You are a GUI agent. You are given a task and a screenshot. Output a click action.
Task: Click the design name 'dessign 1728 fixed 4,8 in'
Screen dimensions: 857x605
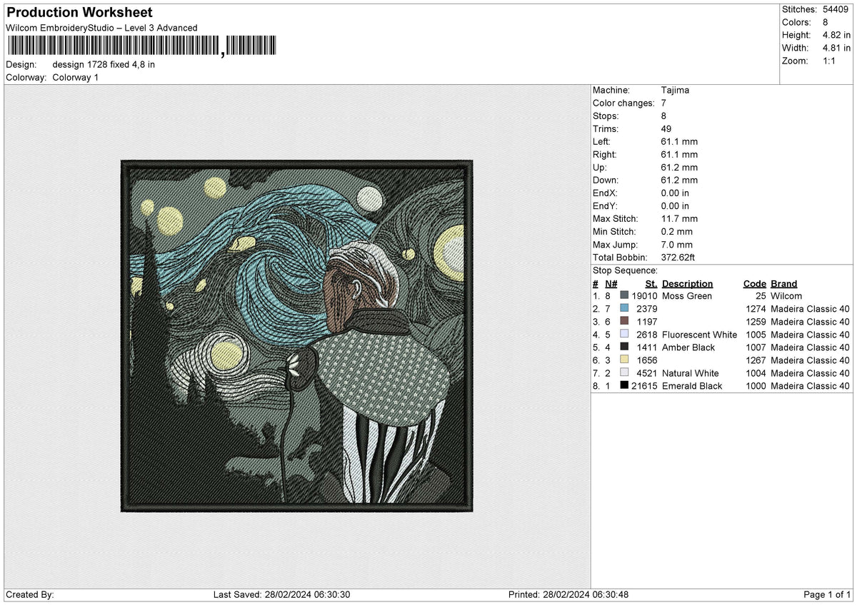click(104, 64)
